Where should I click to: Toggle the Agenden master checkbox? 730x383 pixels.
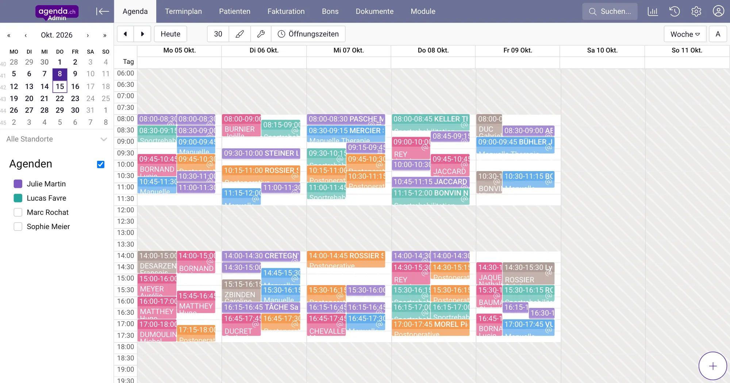tap(101, 165)
